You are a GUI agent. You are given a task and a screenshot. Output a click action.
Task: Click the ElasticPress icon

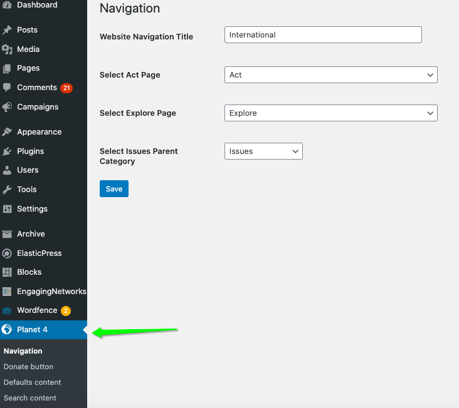click(x=7, y=253)
